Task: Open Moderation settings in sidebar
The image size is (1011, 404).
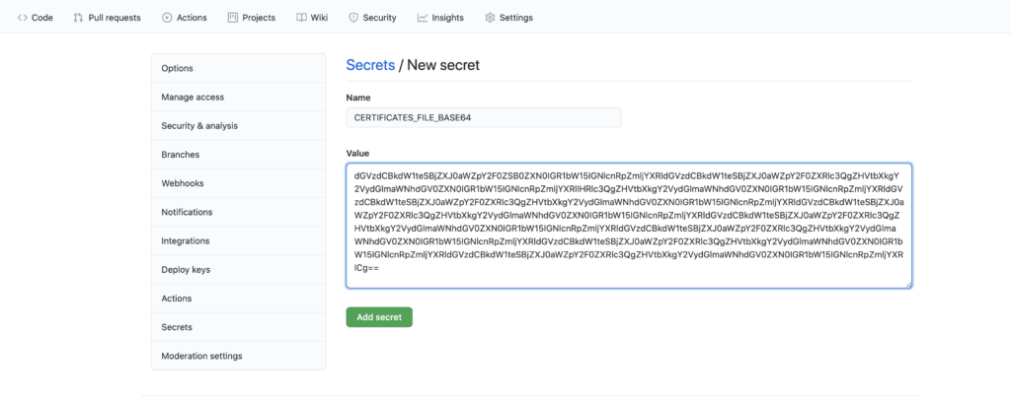Action: tap(239, 356)
